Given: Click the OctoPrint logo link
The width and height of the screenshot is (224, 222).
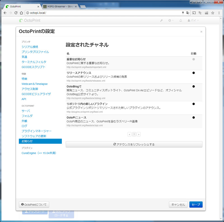Looking at the screenshot, I should [30, 20].
